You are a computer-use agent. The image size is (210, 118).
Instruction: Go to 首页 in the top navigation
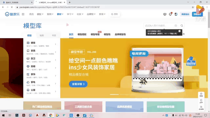click(31, 14)
